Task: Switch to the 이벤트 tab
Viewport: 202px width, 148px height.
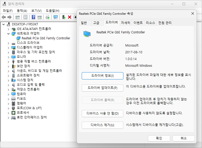Action: (138, 23)
